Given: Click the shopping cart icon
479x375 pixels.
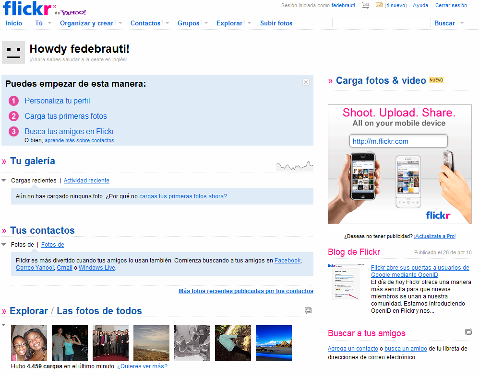Looking at the screenshot, I should click(365, 5).
